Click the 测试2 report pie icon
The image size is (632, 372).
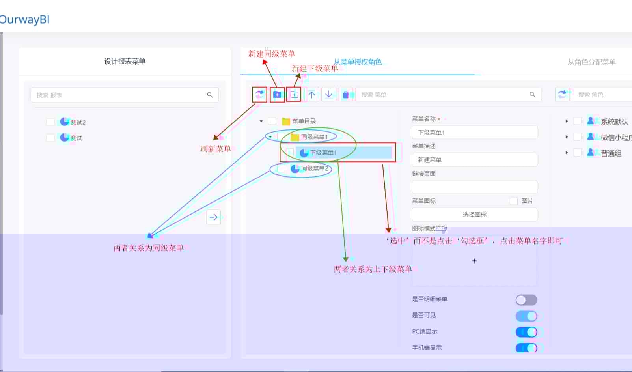[64, 122]
